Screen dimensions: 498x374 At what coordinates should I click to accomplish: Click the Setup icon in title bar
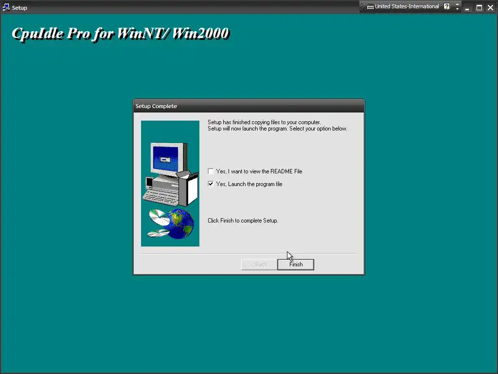6,7
